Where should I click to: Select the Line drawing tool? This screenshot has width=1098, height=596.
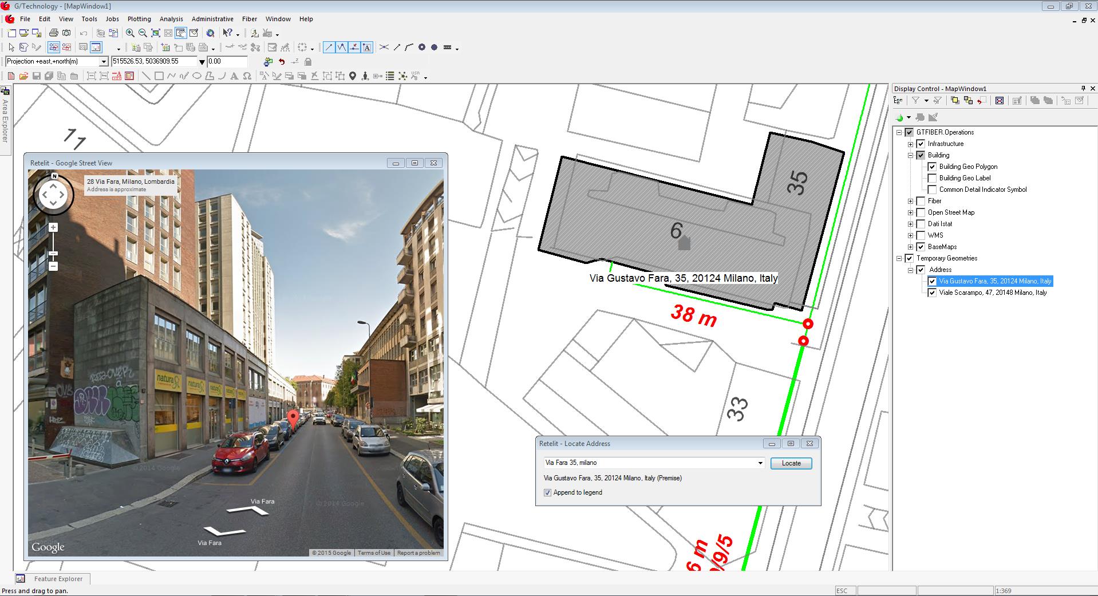click(x=146, y=76)
